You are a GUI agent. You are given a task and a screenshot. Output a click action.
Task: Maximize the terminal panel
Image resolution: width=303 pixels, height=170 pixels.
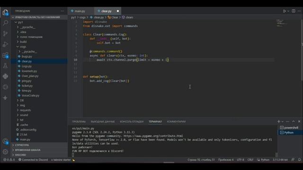coord(294,121)
